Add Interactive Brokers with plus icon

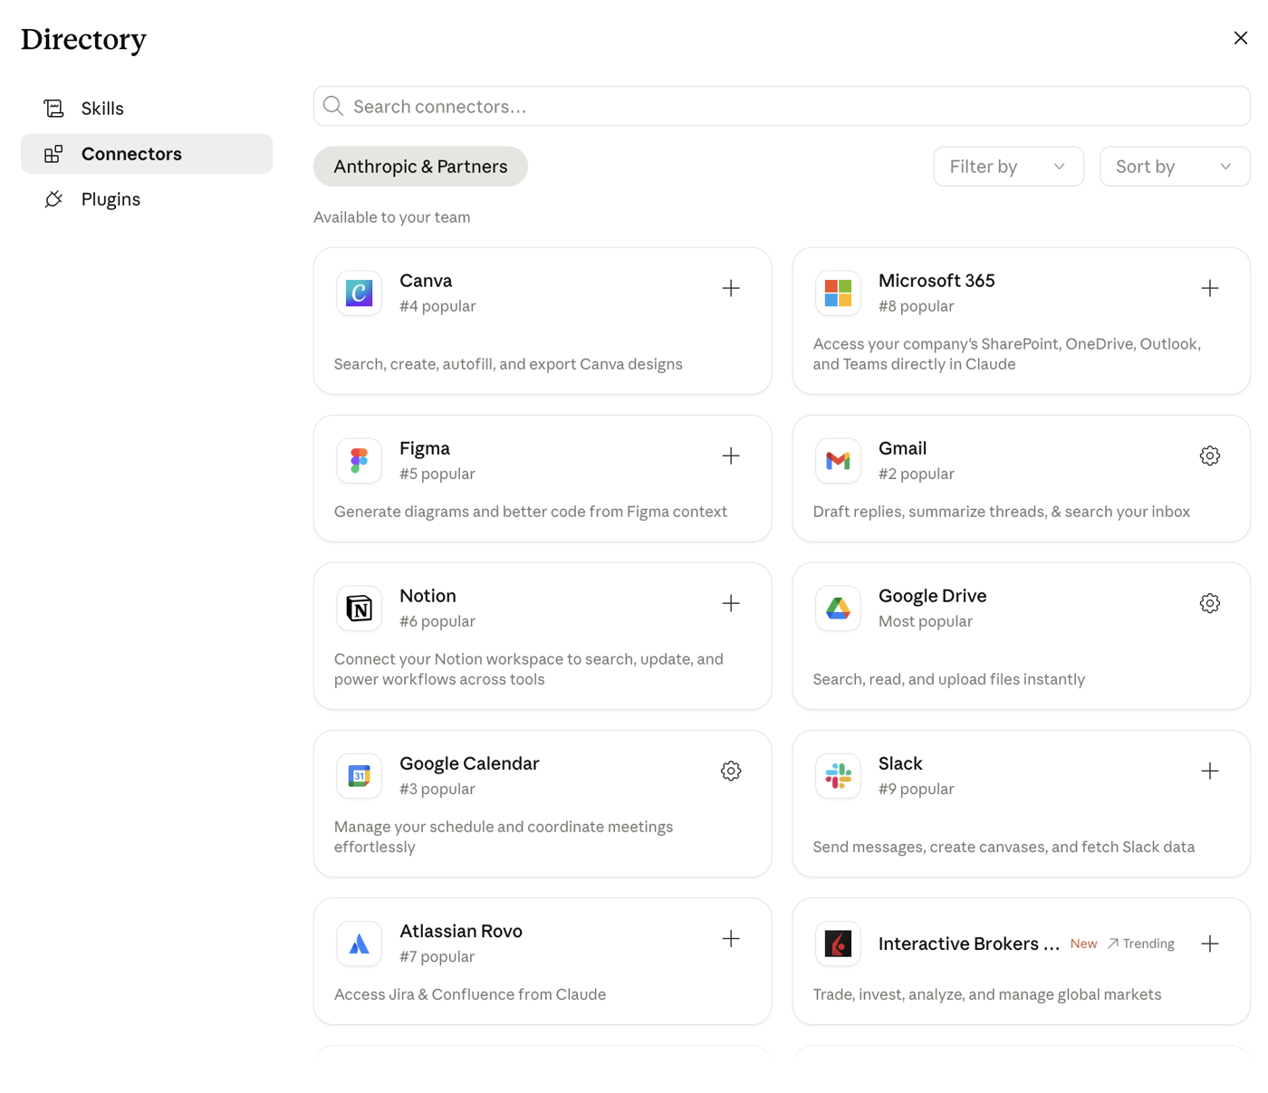click(1210, 944)
